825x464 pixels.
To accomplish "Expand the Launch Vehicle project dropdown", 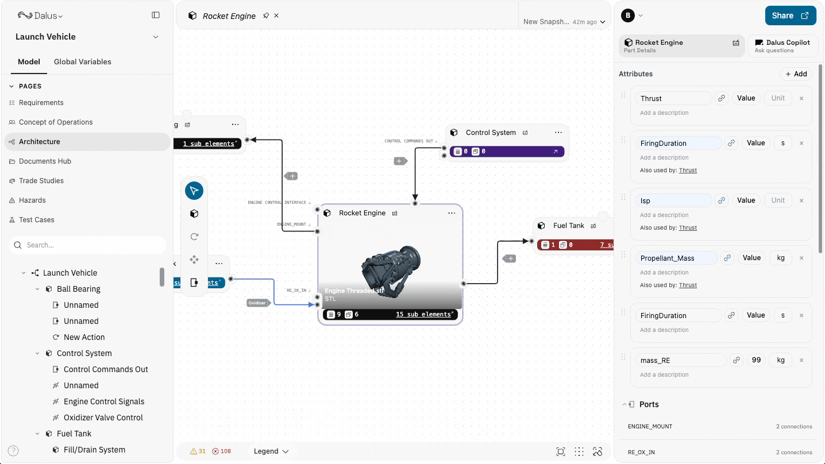I will coord(156,37).
